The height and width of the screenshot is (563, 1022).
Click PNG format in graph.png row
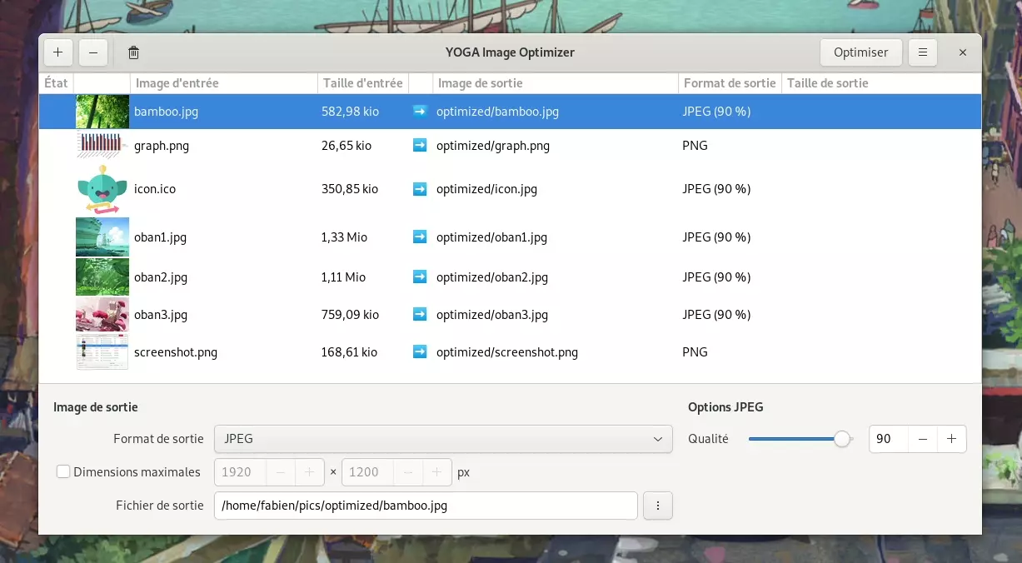tap(695, 146)
